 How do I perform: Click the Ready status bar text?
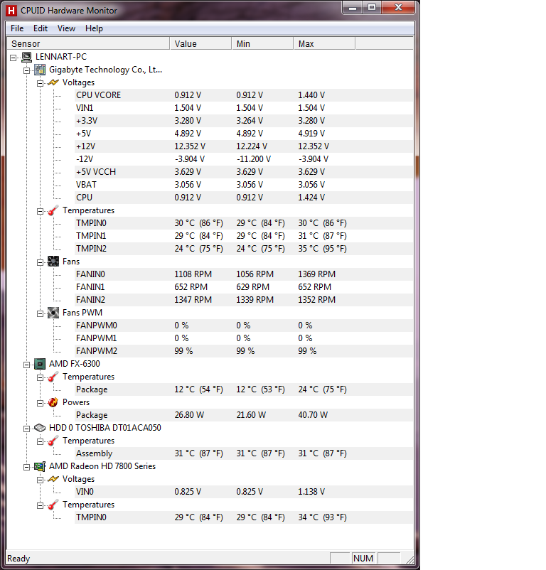pyautogui.click(x=18, y=559)
